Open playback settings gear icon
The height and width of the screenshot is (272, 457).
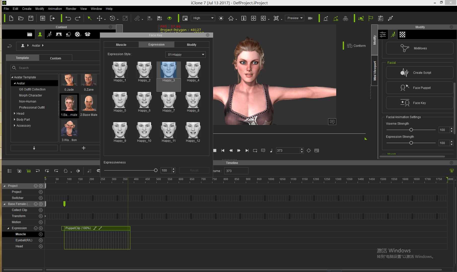click(309, 150)
